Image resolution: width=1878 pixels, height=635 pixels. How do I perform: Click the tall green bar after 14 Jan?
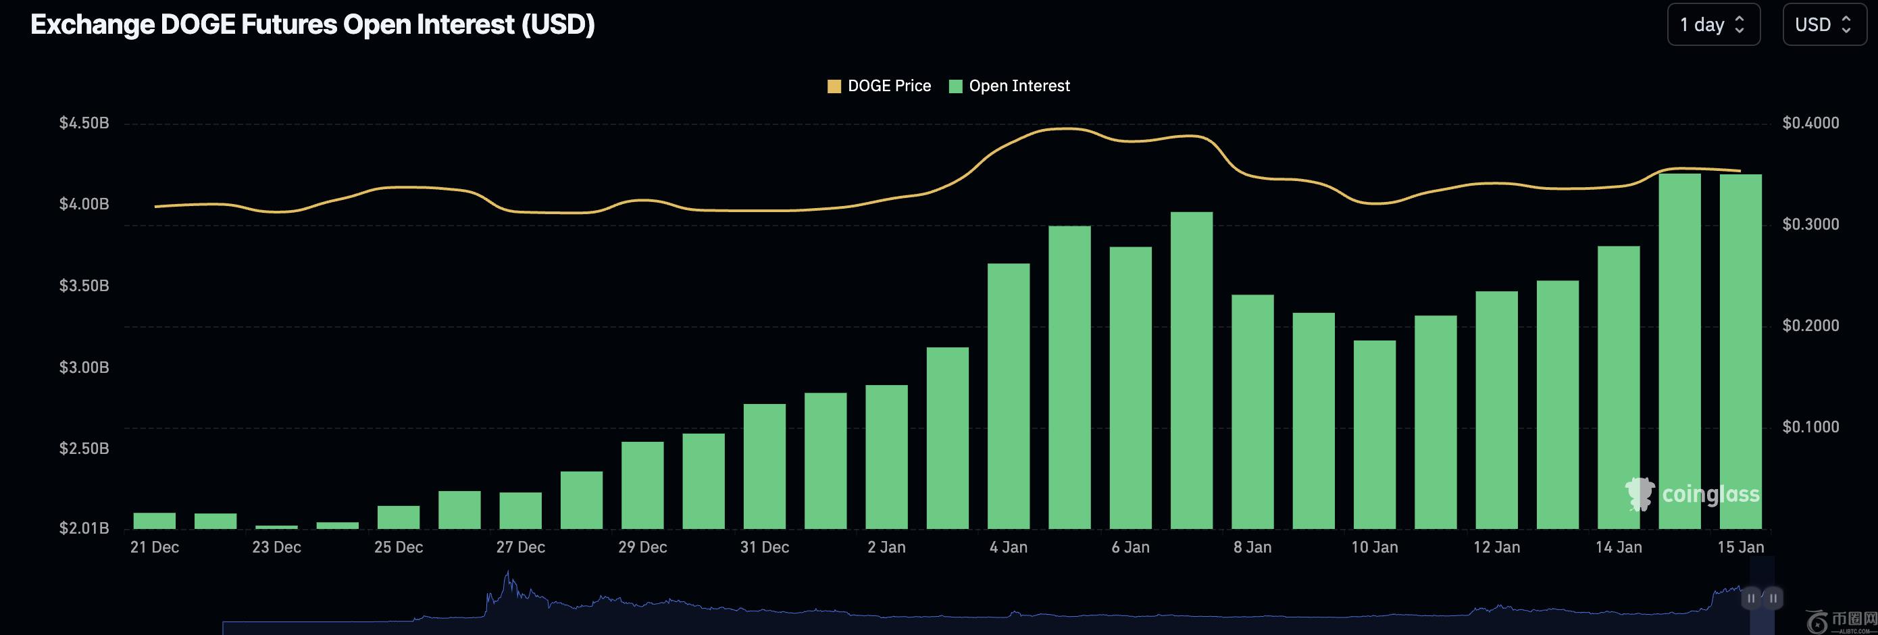click(1679, 351)
